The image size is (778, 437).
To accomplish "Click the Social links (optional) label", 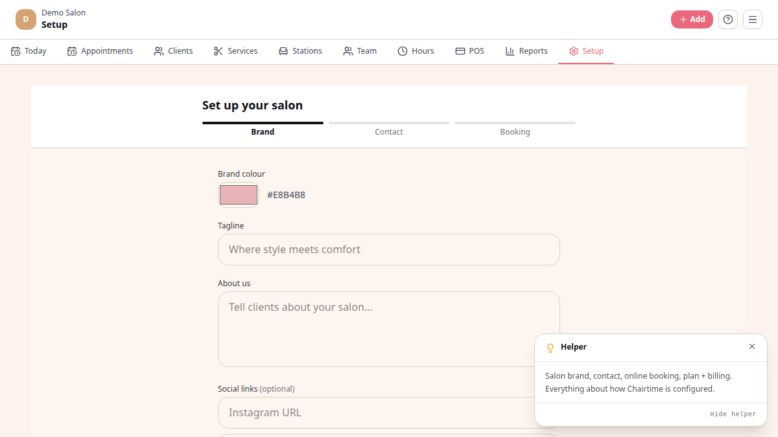I will point(256,389).
